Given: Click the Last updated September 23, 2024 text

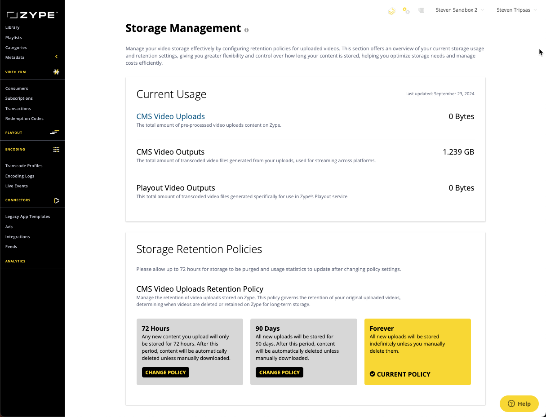Looking at the screenshot, I should coord(440,94).
